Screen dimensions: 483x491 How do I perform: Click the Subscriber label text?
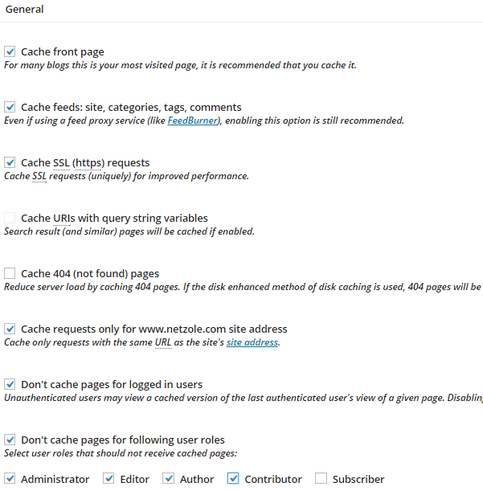pos(358,479)
